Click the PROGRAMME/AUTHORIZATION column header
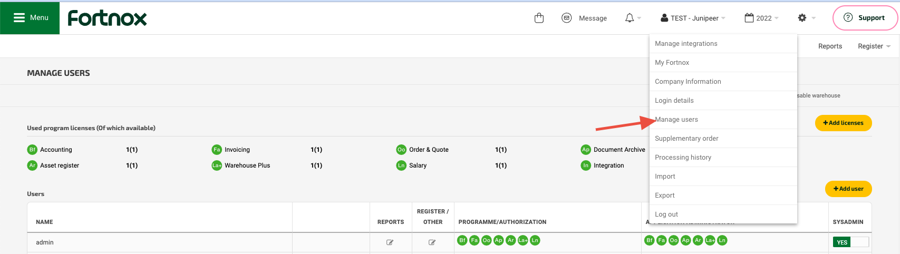900x254 pixels. pos(502,222)
